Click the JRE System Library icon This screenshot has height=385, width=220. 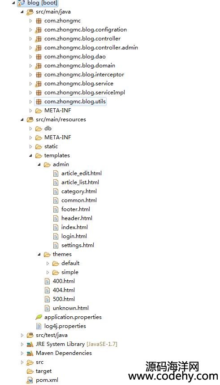click(30, 344)
